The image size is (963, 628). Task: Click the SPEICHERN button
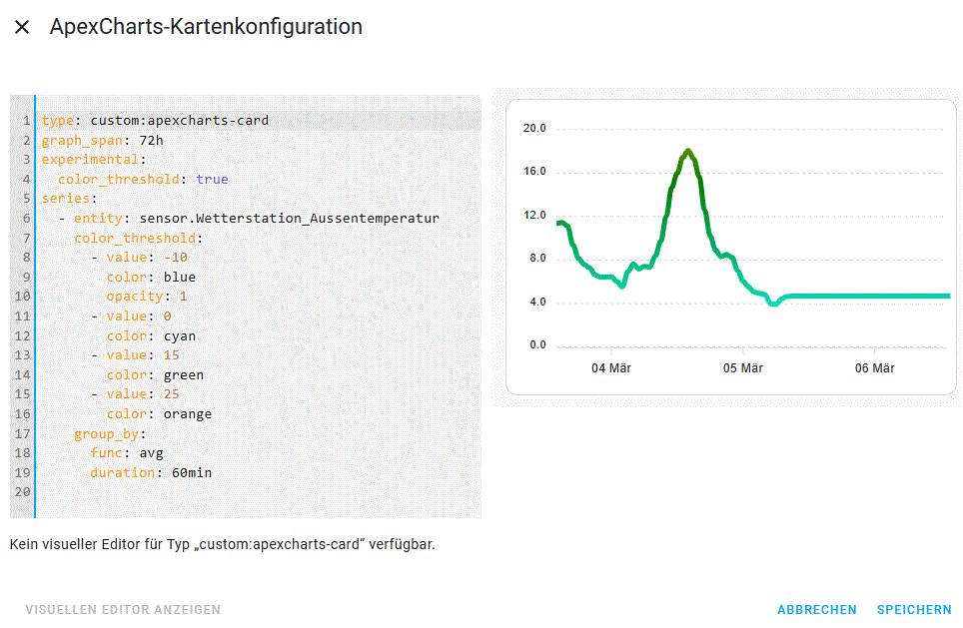(913, 610)
